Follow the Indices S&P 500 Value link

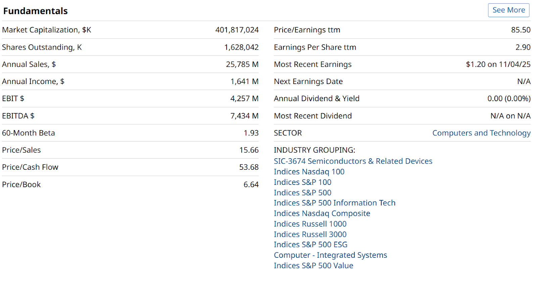tap(313, 266)
